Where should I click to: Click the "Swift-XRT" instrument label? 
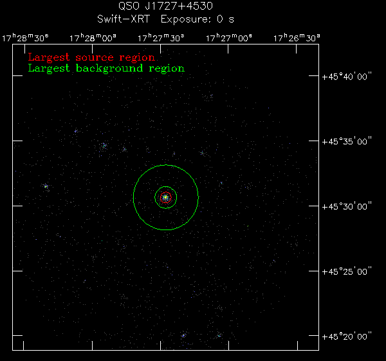point(124,19)
